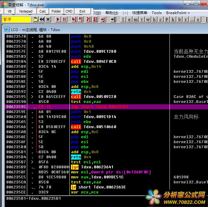208x207 pixels.
Task: Click the Trace Over toolbar icon
Action: pyautogui.click(x=95, y=19)
